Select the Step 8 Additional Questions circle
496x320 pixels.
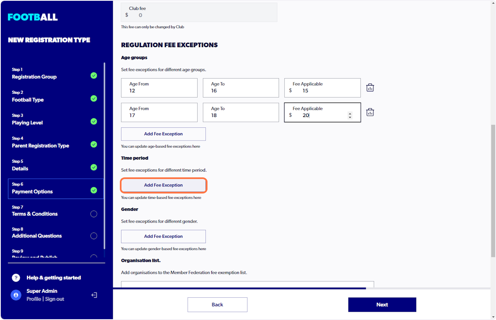click(x=94, y=236)
